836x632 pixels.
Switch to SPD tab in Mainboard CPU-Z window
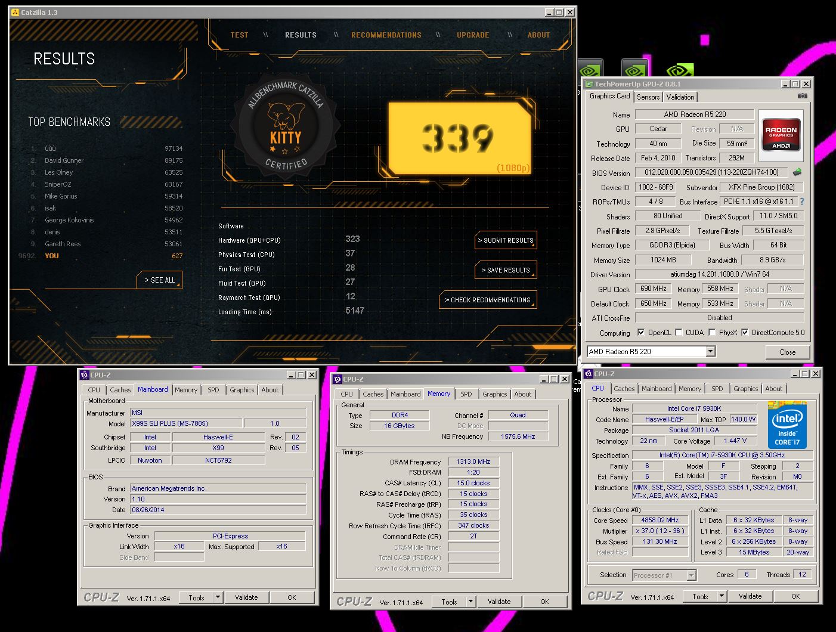tap(213, 390)
